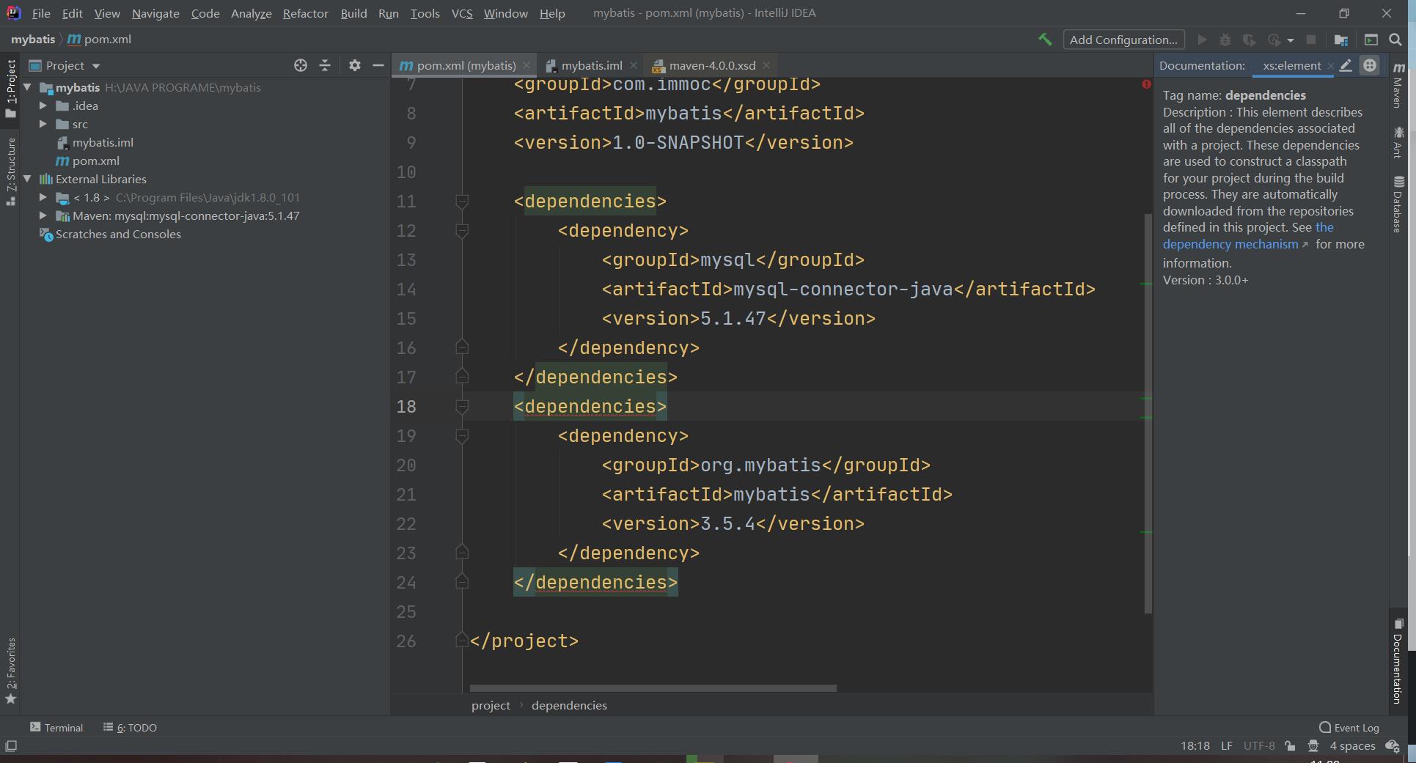Toggle the Z: Structure side tool window
The image size is (1416, 763).
point(11,171)
